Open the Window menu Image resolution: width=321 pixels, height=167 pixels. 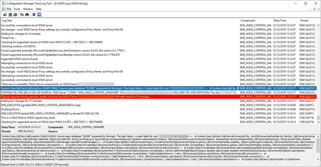coord(28,9)
